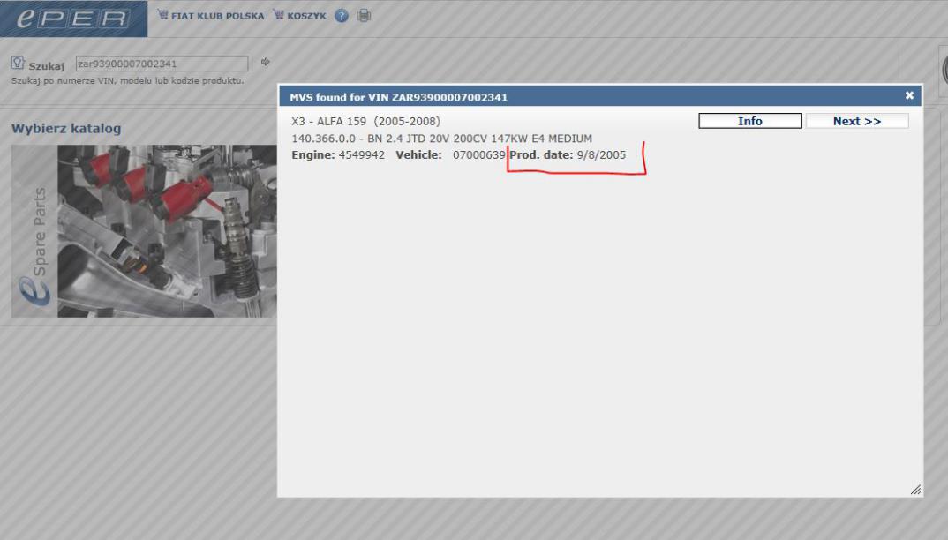
Task: Select the vehicle number 07000639
Action: click(478, 154)
